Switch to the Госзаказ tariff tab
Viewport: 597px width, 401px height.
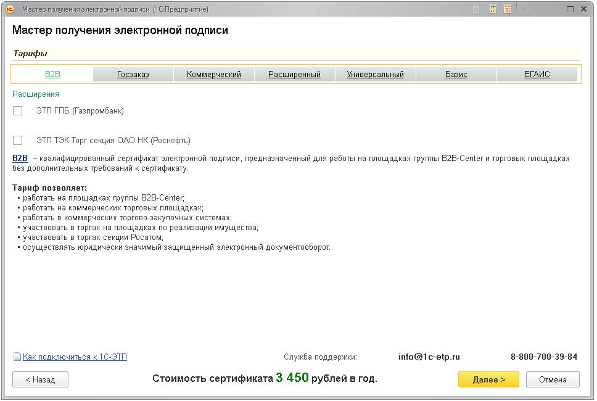[133, 74]
